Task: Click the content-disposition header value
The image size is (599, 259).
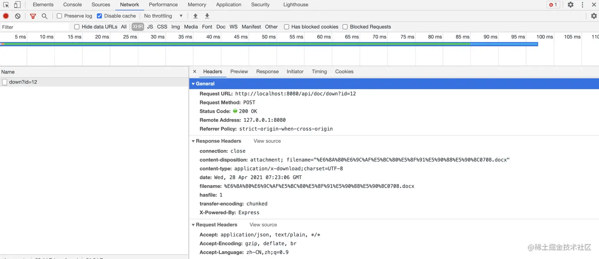Action: tap(380, 160)
